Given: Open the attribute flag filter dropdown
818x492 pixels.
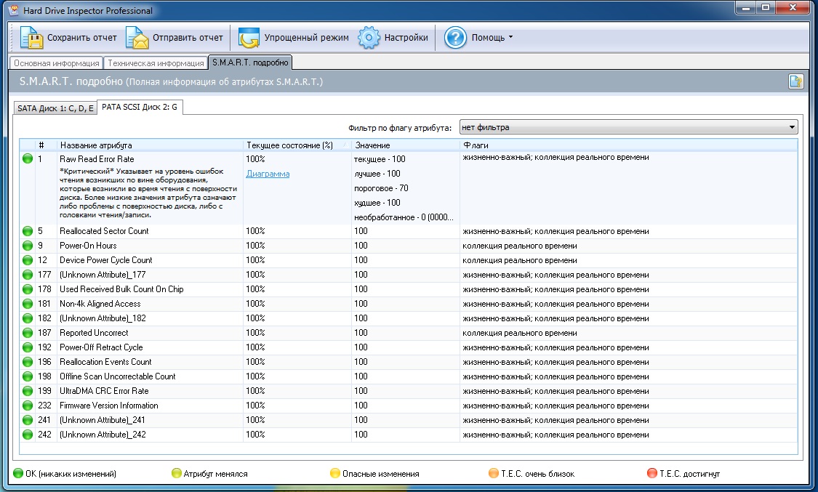Looking at the screenshot, I should (x=792, y=128).
